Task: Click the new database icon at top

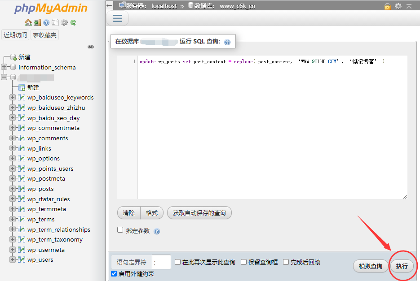Action: click(13, 57)
